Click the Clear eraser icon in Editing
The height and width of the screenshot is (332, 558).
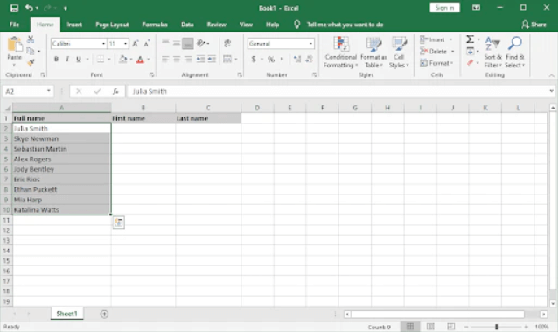click(470, 63)
